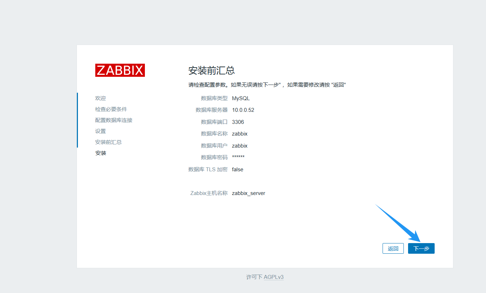This screenshot has width=486, height=293.
Task: Click the port value 3306
Action: point(238,122)
